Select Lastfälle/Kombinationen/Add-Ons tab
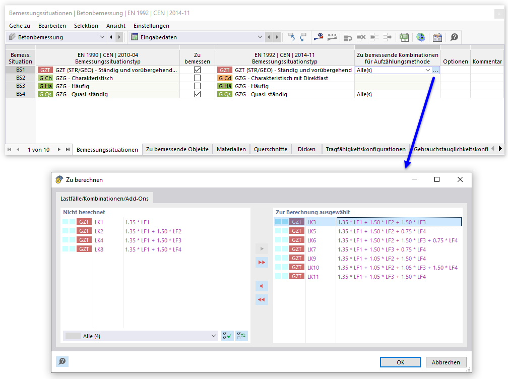Viewport: 508px width, 379px height. point(104,199)
